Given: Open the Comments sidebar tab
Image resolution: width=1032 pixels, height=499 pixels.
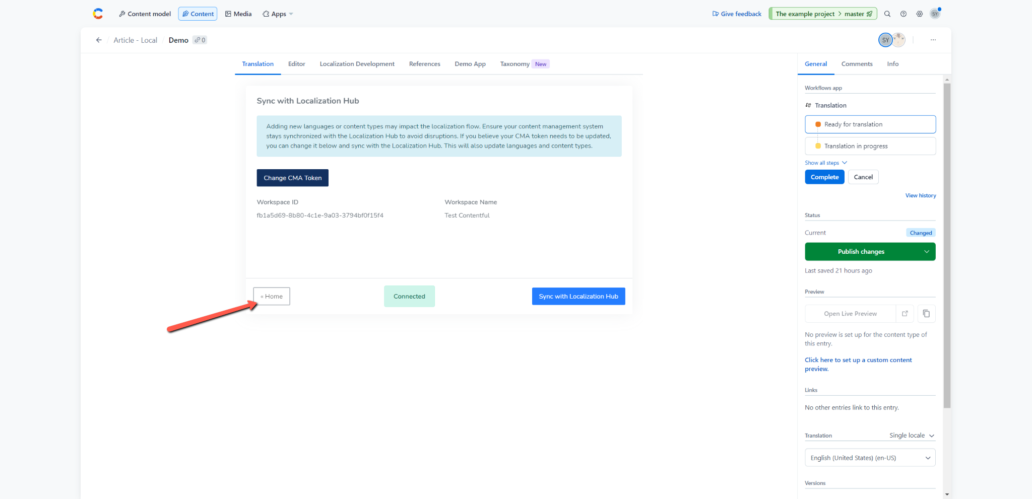Looking at the screenshot, I should pos(857,64).
